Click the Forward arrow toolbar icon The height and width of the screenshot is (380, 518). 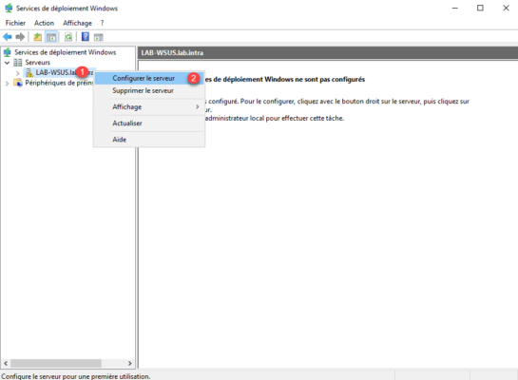(x=20, y=37)
